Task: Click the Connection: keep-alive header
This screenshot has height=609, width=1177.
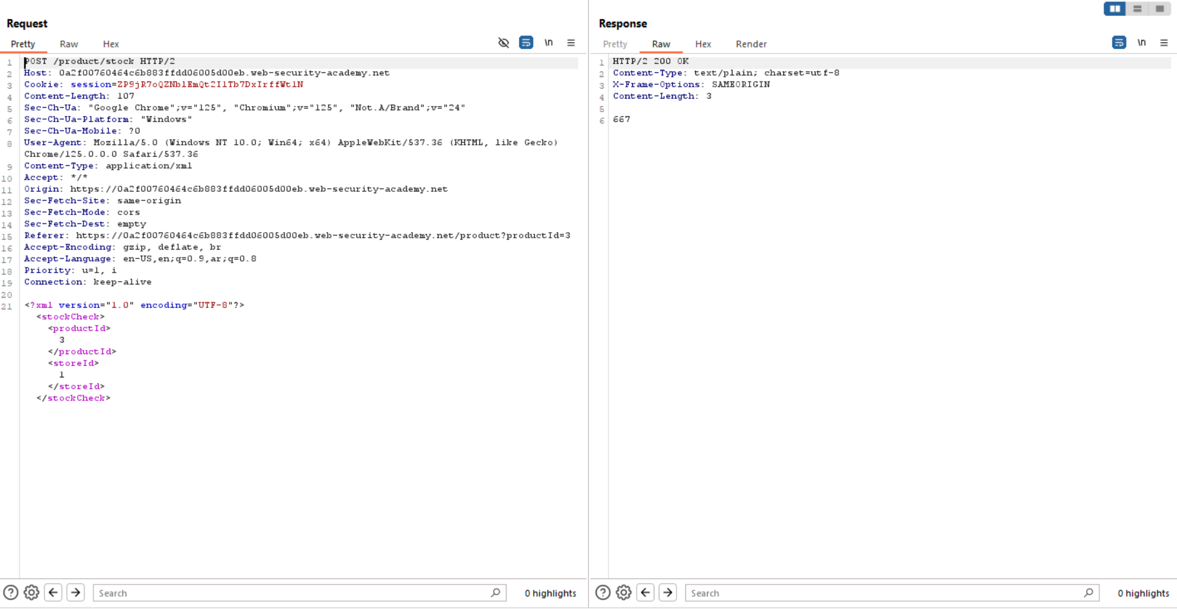Action: click(87, 282)
